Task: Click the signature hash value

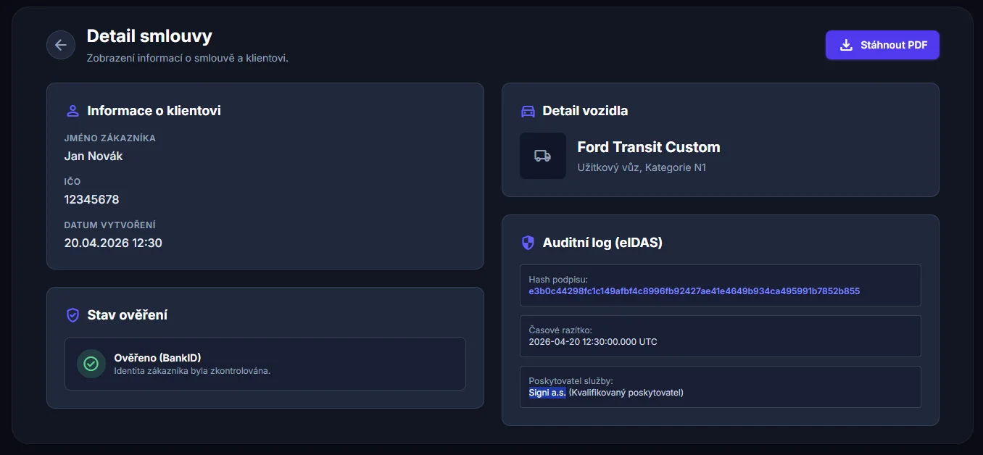Action: coord(694,291)
